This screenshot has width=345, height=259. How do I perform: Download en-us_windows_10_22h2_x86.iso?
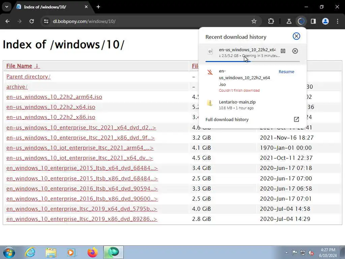click(51, 117)
